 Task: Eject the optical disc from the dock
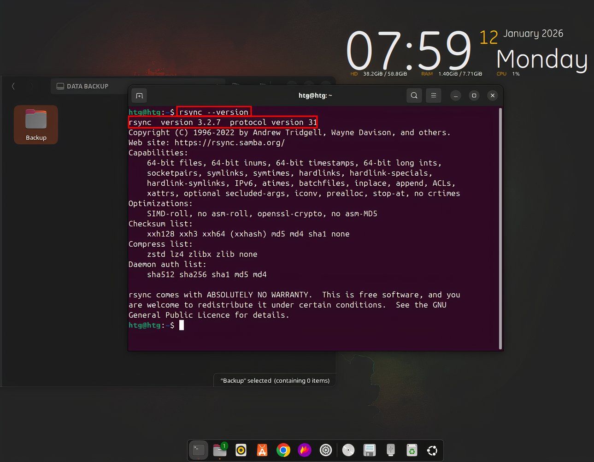[x=348, y=450]
